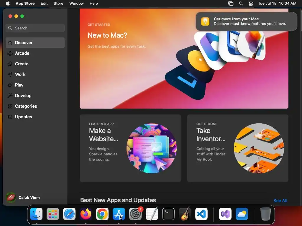Minimize the App Store window
Viewport: 302px width, 226px height.
click(16, 16)
